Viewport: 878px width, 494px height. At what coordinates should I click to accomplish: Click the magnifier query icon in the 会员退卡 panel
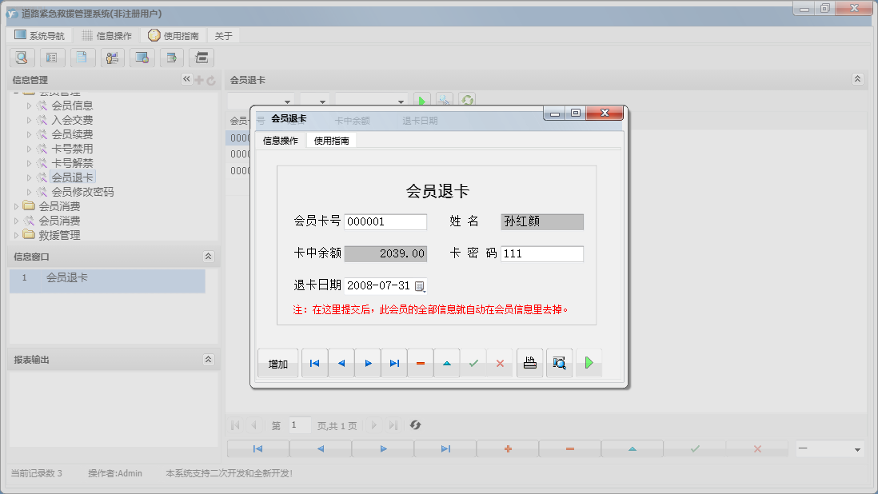444,99
